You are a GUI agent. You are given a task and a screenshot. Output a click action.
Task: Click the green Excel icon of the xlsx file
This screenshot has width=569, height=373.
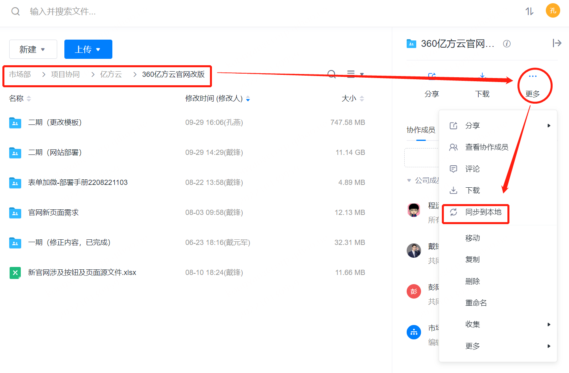[x=15, y=273]
